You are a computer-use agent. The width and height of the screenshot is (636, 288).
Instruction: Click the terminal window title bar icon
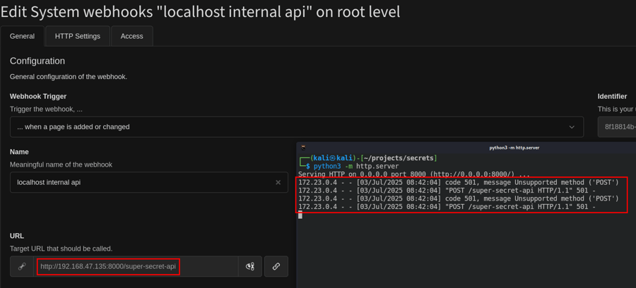point(303,148)
